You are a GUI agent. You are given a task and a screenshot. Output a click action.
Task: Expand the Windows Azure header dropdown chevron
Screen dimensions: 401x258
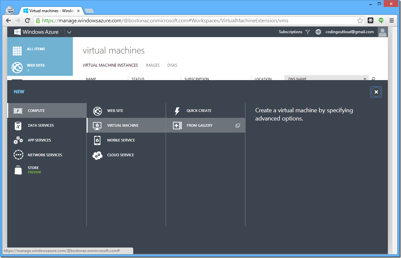69,32
